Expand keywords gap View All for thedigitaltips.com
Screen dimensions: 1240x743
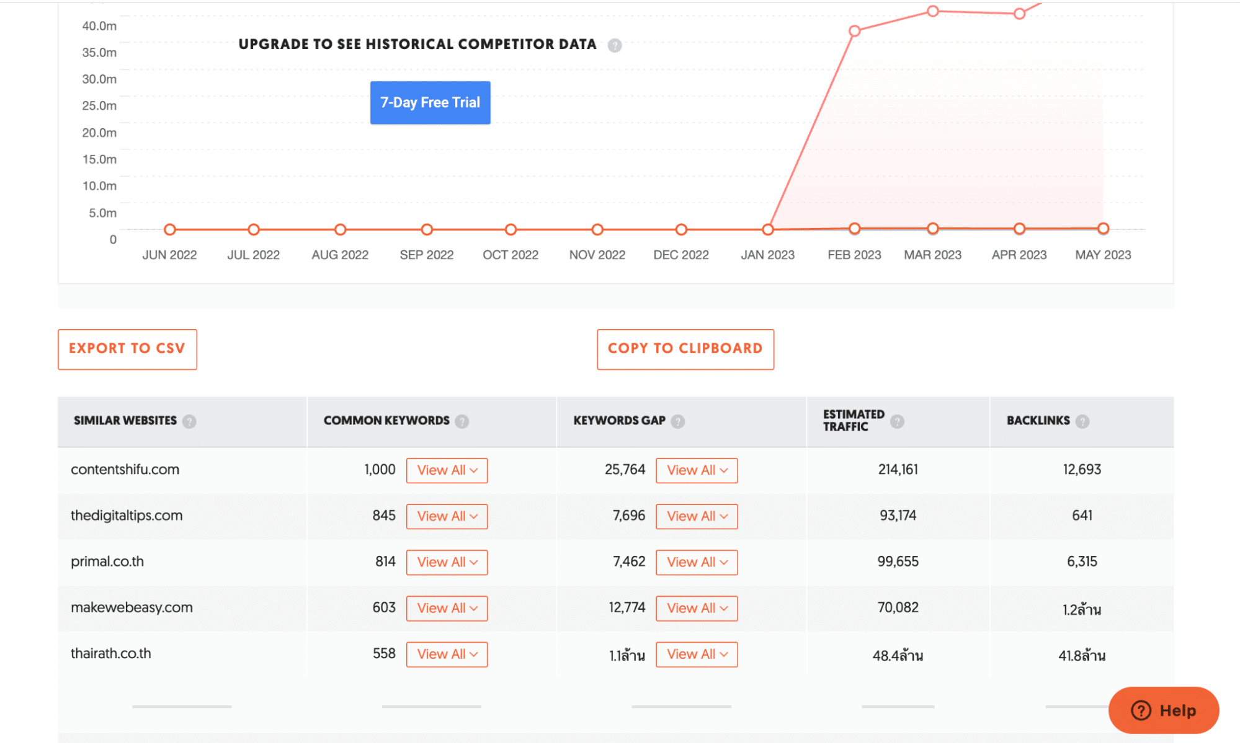[x=697, y=516]
